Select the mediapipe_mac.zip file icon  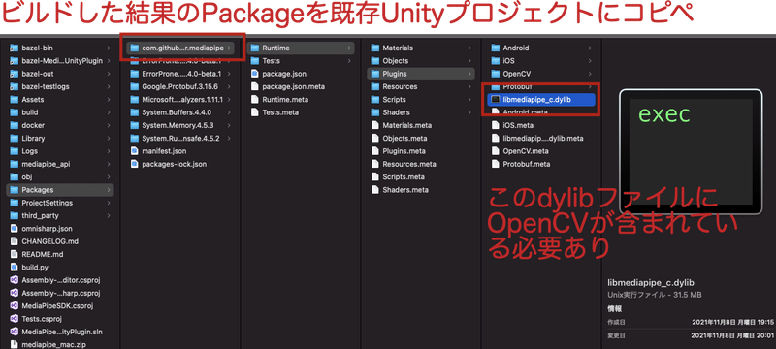point(15,344)
